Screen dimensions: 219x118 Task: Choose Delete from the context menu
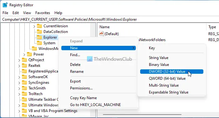pyautogui.click(x=75, y=65)
